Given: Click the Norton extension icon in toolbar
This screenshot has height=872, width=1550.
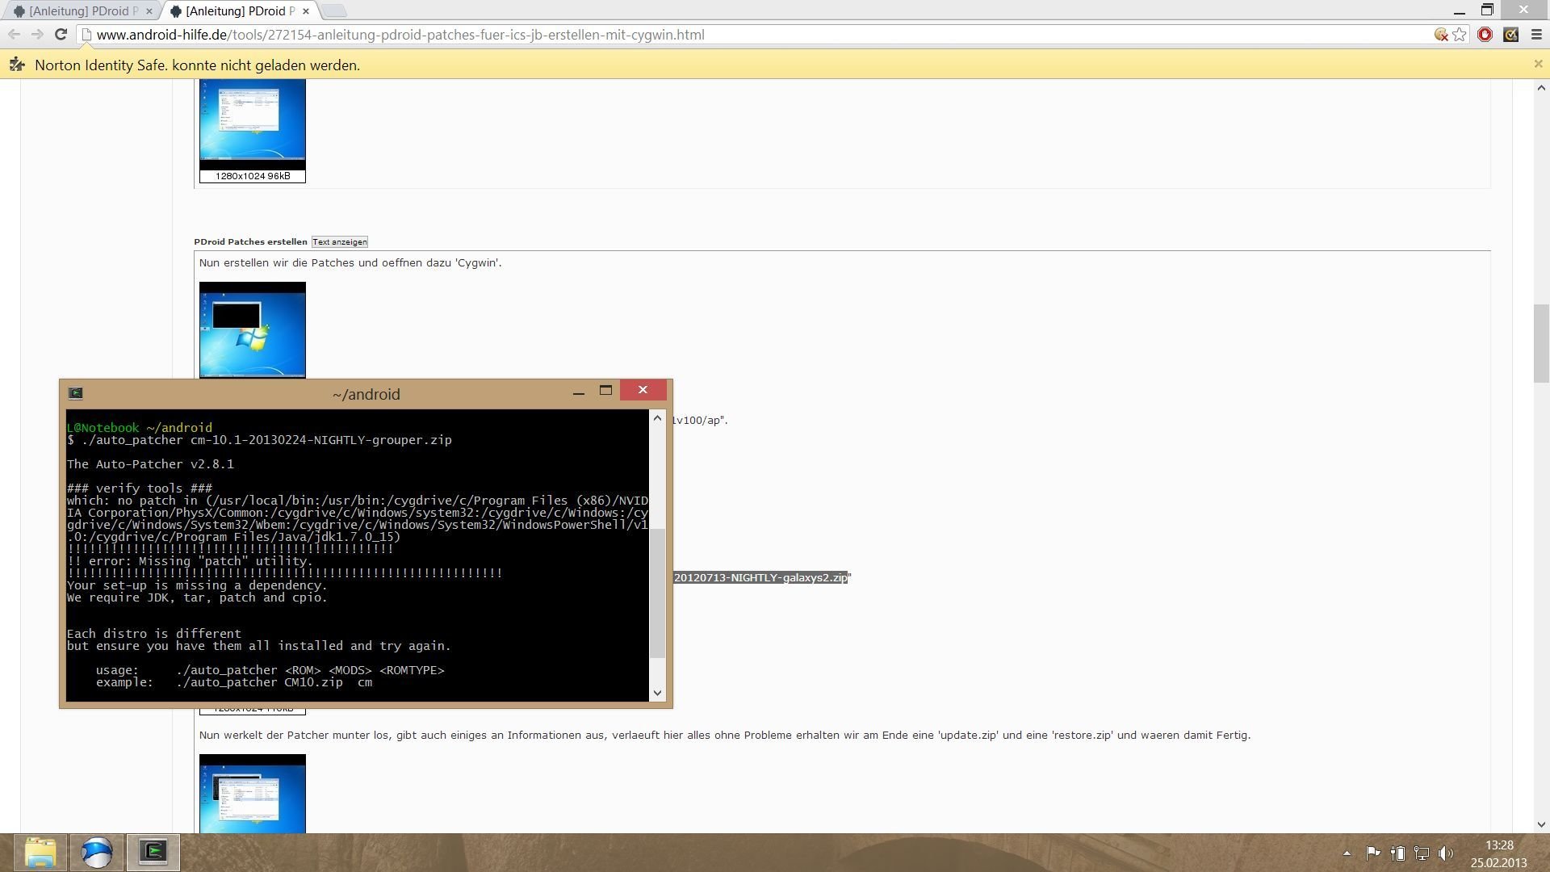Looking at the screenshot, I should click(1510, 35).
